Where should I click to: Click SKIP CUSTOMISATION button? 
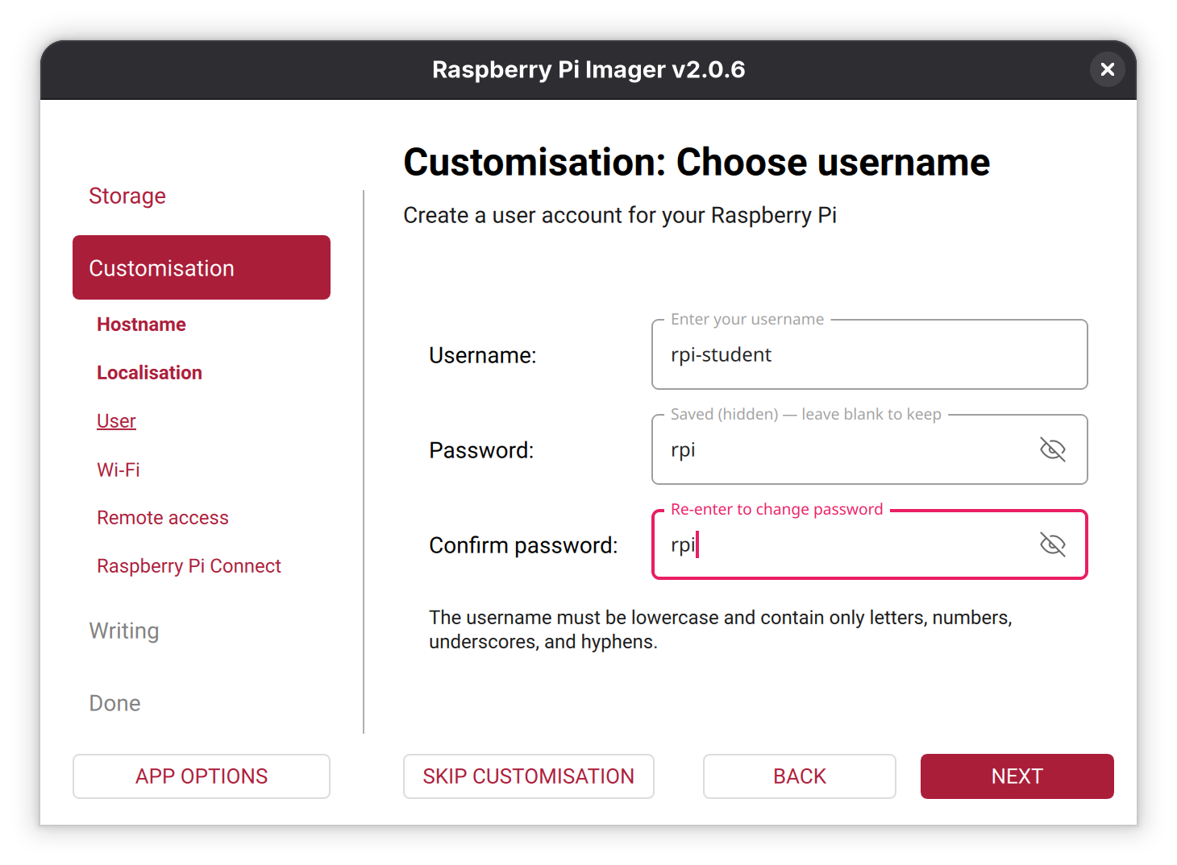click(x=528, y=776)
